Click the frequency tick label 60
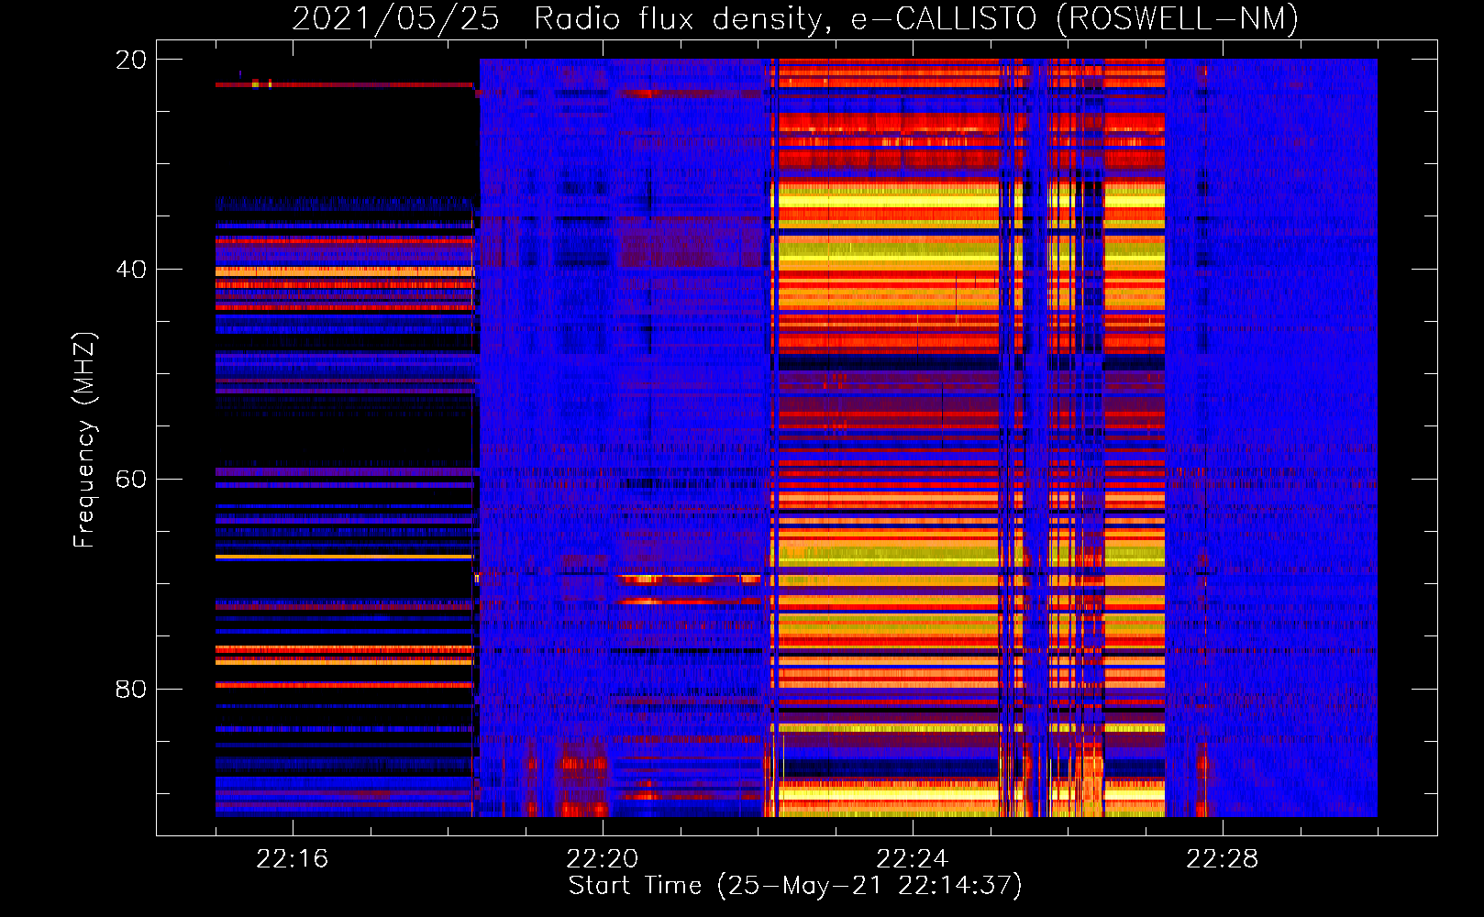The height and width of the screenshot is (917, 1484). click(x=130, y=480)
